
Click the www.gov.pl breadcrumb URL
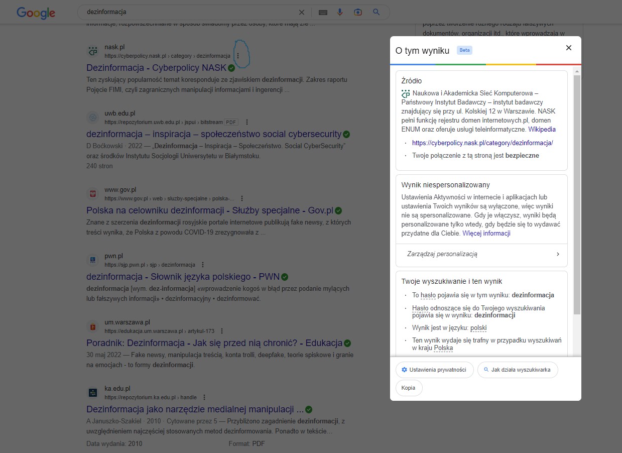[x=169, y=198]
